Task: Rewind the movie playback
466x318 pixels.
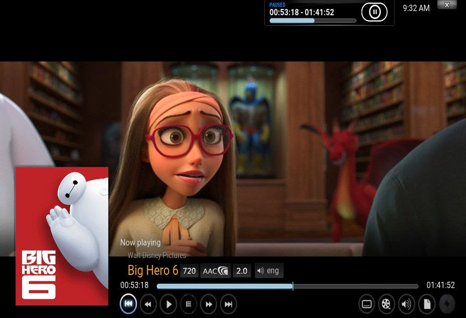Action: pos(148,304)
